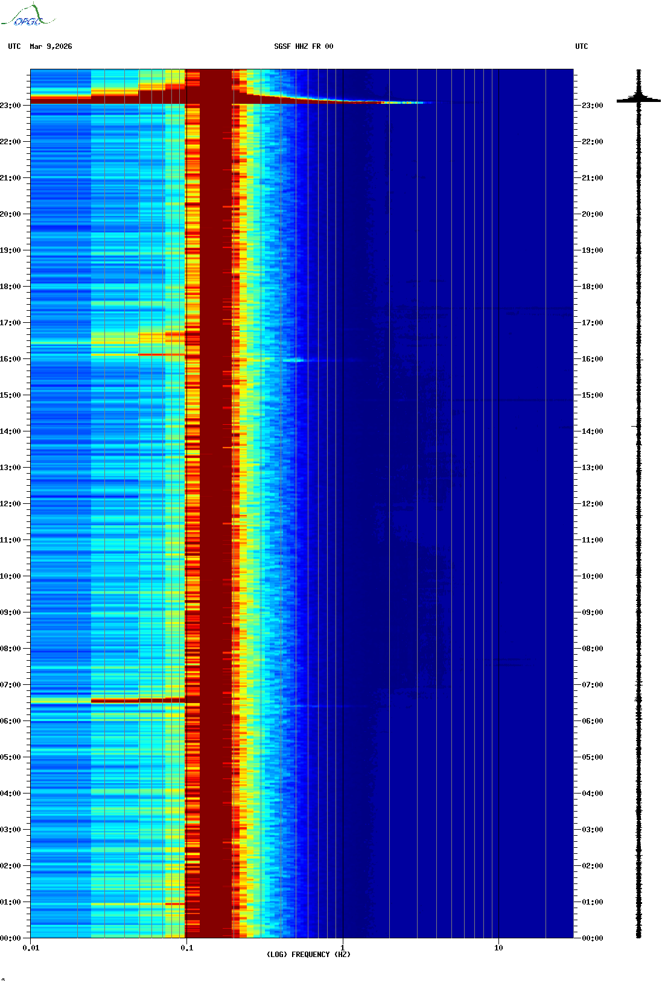Click the right axis 06:00 time label
The image size is (665, 986).
coord(593,721)
